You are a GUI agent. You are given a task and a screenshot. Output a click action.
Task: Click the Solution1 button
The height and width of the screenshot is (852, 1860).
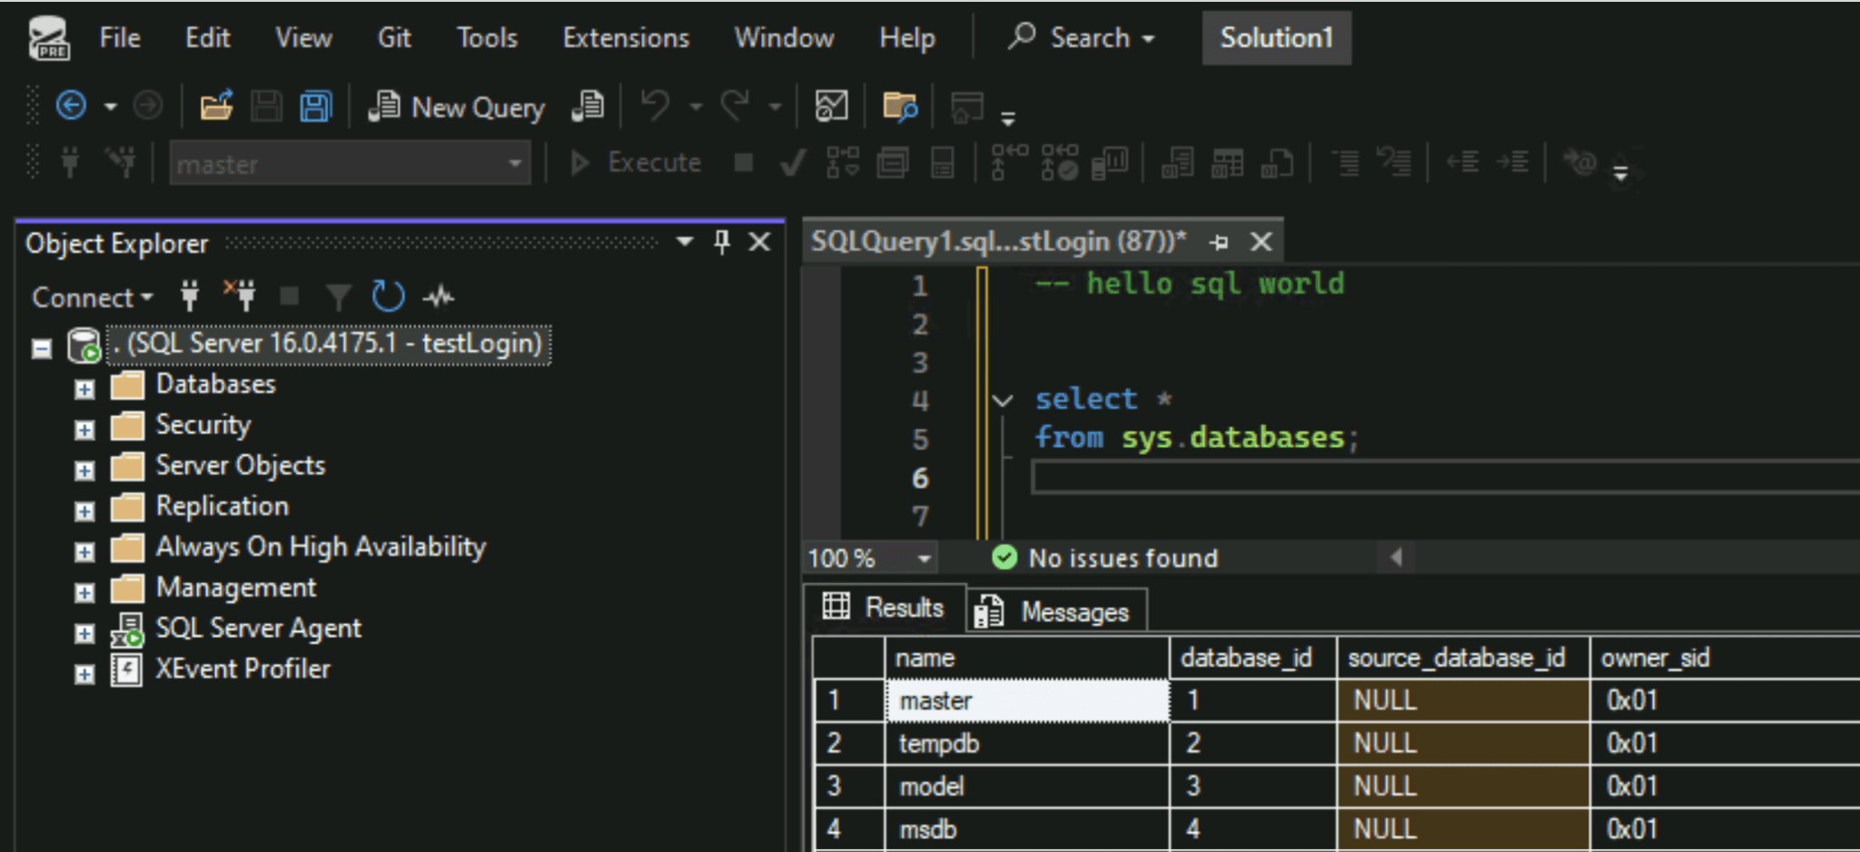(x=1276, y=37)
